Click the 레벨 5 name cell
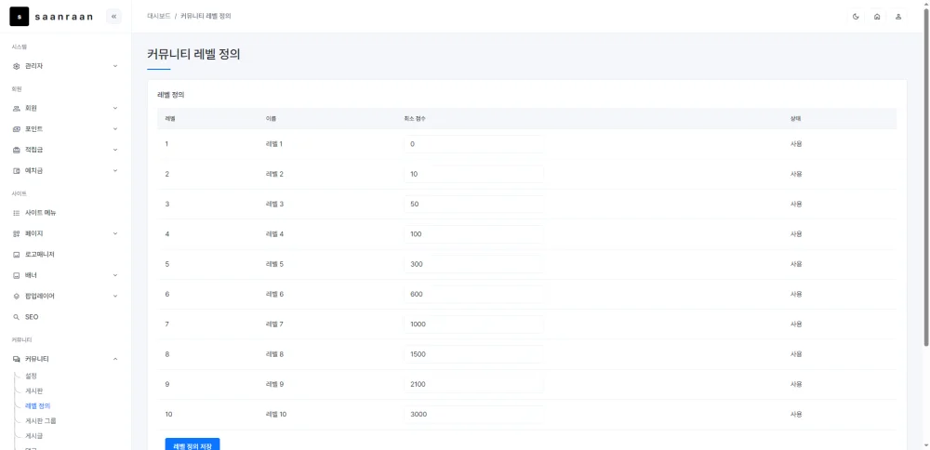Viewport: 930px width, 450px height. [274, 264]
